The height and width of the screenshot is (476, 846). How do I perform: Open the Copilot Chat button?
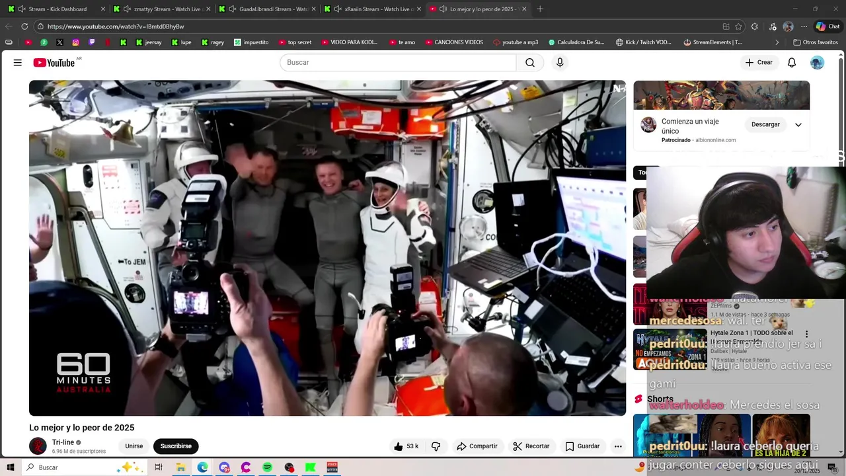(x=827, y=26)
